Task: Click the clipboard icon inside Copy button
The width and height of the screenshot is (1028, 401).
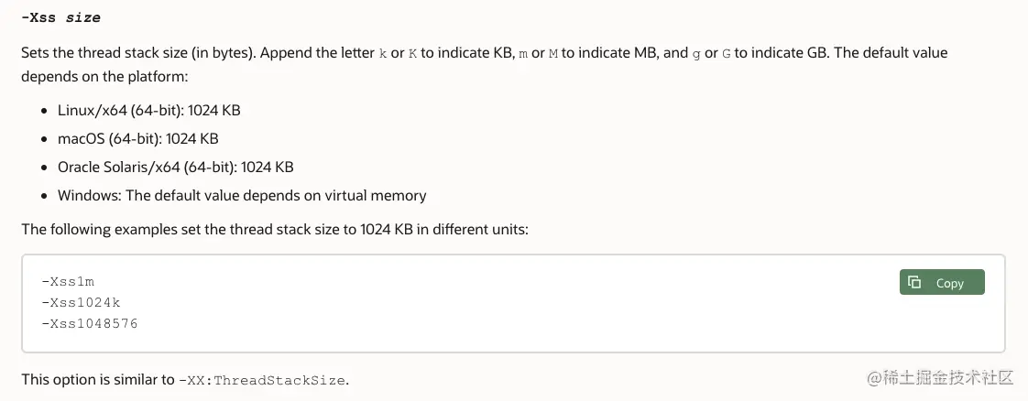Action: tap(914, 283)
